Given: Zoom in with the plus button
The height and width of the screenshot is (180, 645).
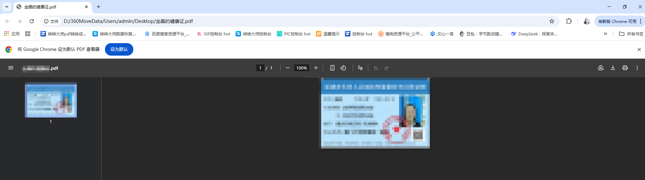Looking at the screenshot, I should pyautogui.click(x=316, y=68).
